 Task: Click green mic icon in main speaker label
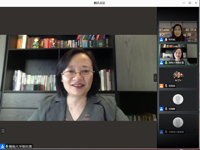7,146
